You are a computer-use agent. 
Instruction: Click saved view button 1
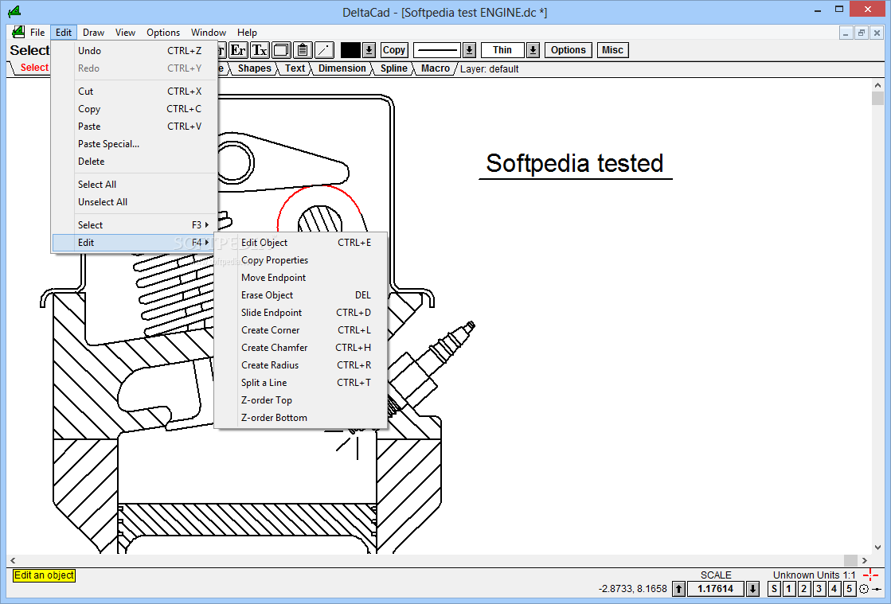pos(789,589)
